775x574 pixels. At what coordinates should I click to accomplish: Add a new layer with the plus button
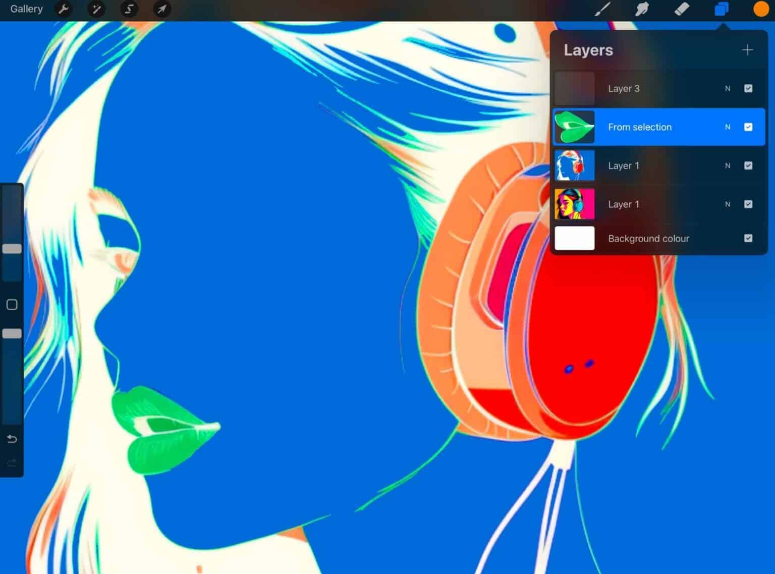coord(748,50)
